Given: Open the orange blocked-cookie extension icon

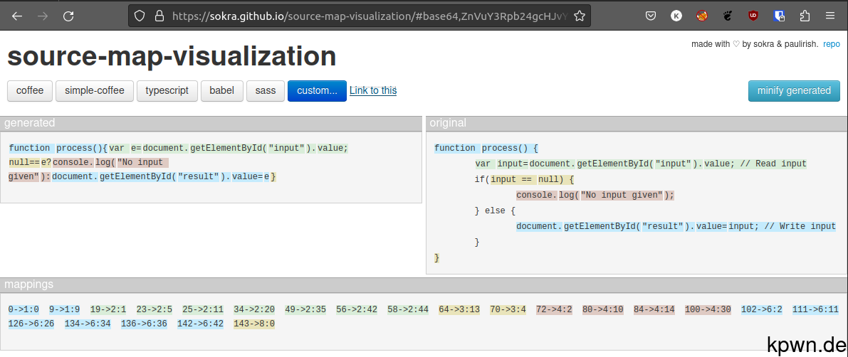Looking at the screenshot, I should coord(702,16).
